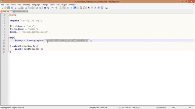Place cursor on $email assignment line
This screenshot has height=109, width=195.
(x=30, y=32)
